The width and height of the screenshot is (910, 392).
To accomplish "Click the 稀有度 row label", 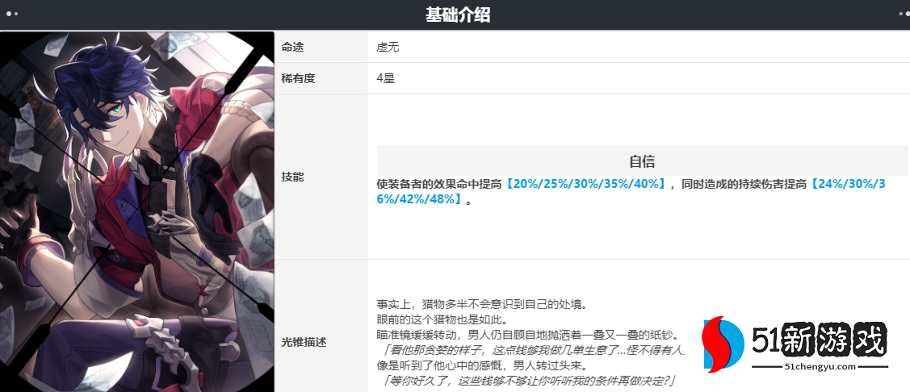I will (298, 79).
